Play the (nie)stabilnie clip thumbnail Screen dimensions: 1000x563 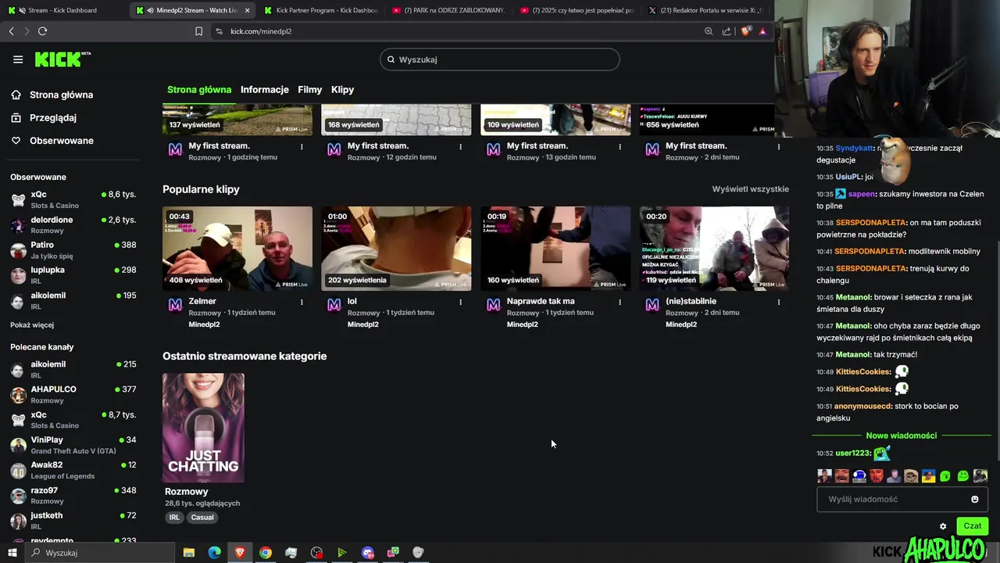tap(714, 249)
